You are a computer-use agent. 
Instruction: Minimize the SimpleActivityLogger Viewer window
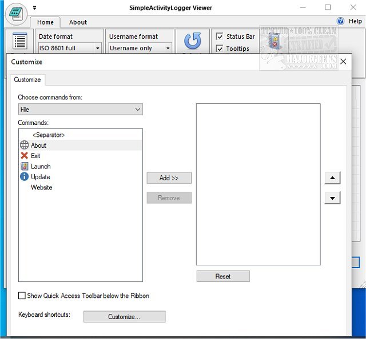pyautogui.click(x=303, y=7)
